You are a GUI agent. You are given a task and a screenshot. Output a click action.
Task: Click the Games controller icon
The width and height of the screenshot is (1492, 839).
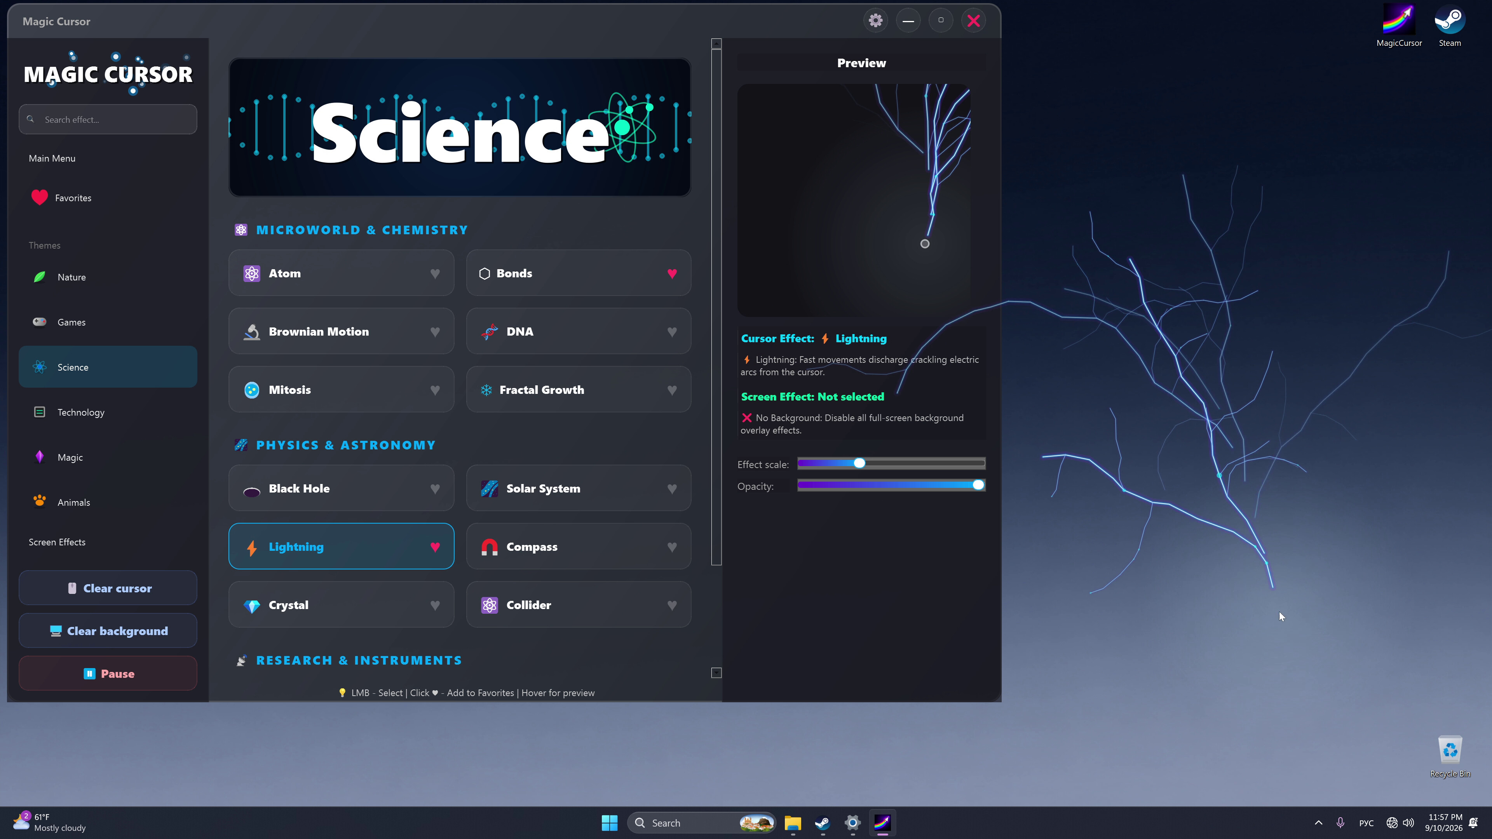39,322
